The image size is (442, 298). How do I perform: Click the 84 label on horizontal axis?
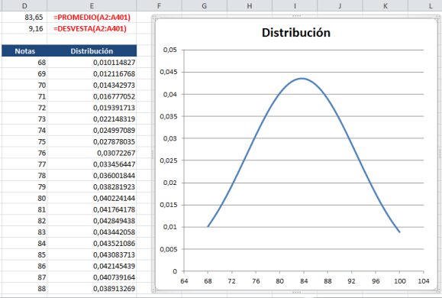pyautogui.click(x=304, y=281)
